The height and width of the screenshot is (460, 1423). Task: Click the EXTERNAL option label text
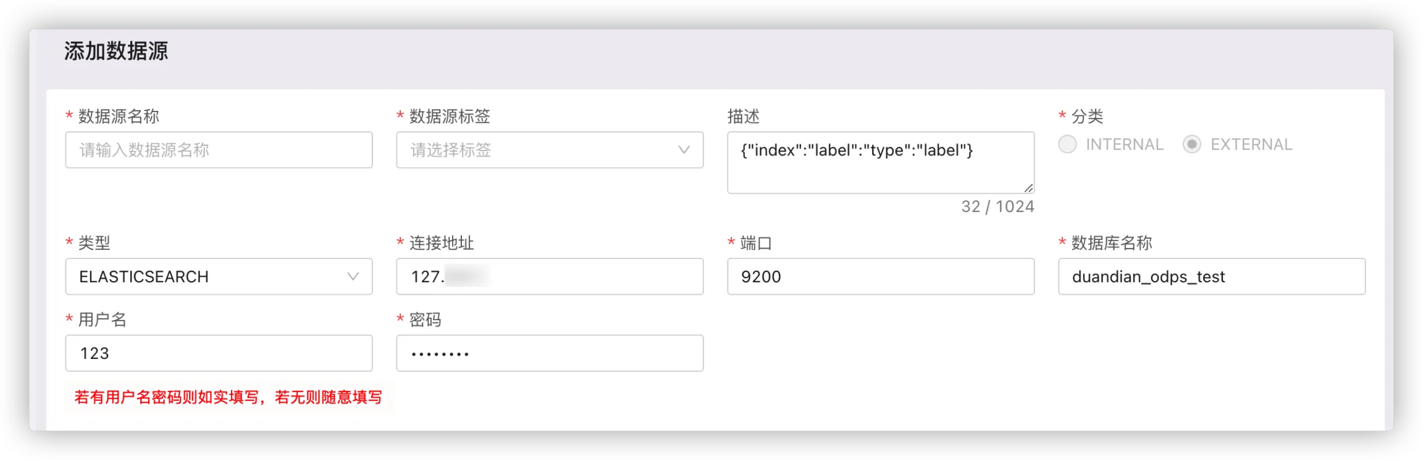(x=1251, y=144)
